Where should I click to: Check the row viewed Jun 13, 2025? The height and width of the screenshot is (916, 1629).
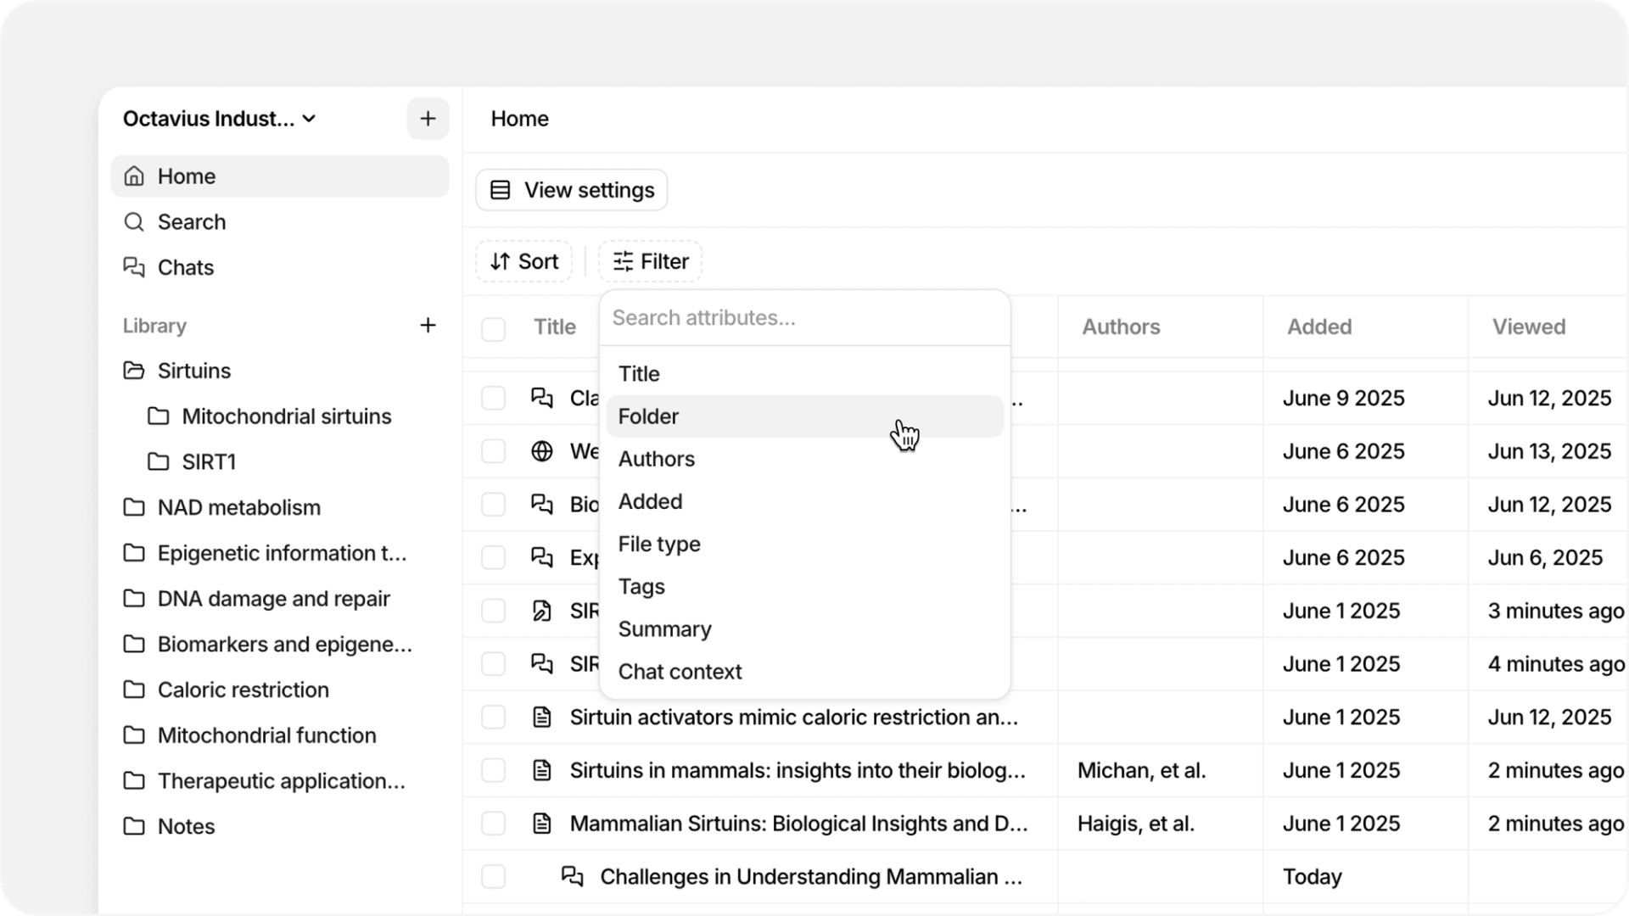tap(493, 451)
